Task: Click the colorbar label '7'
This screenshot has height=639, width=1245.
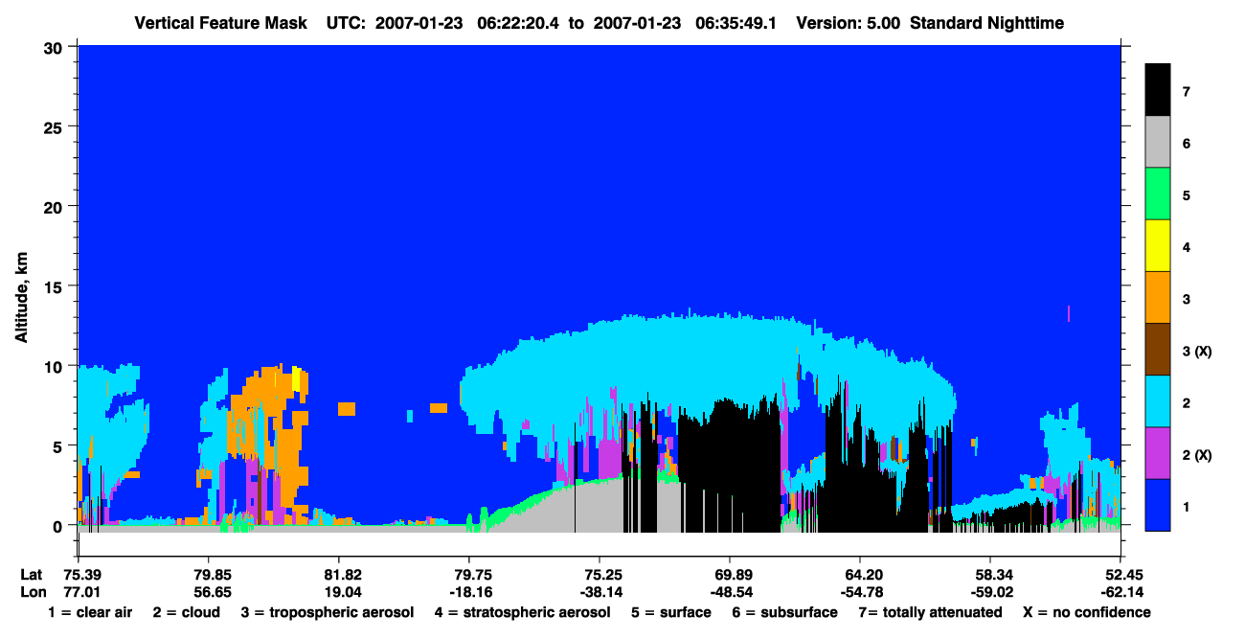Action: point(1186,92)
